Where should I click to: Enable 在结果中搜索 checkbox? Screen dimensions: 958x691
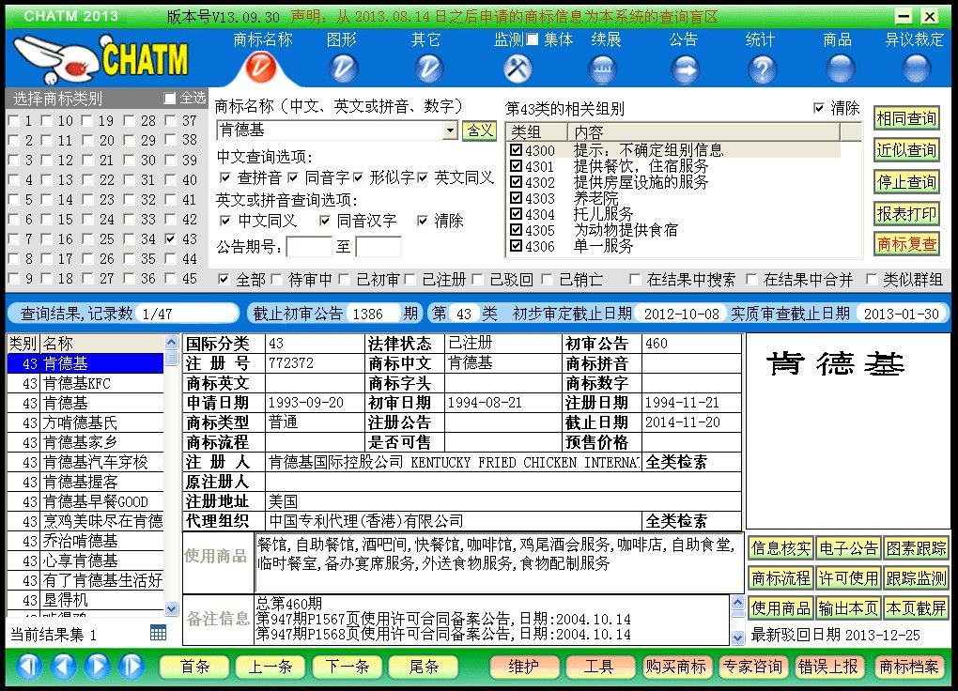pos(635,280)
